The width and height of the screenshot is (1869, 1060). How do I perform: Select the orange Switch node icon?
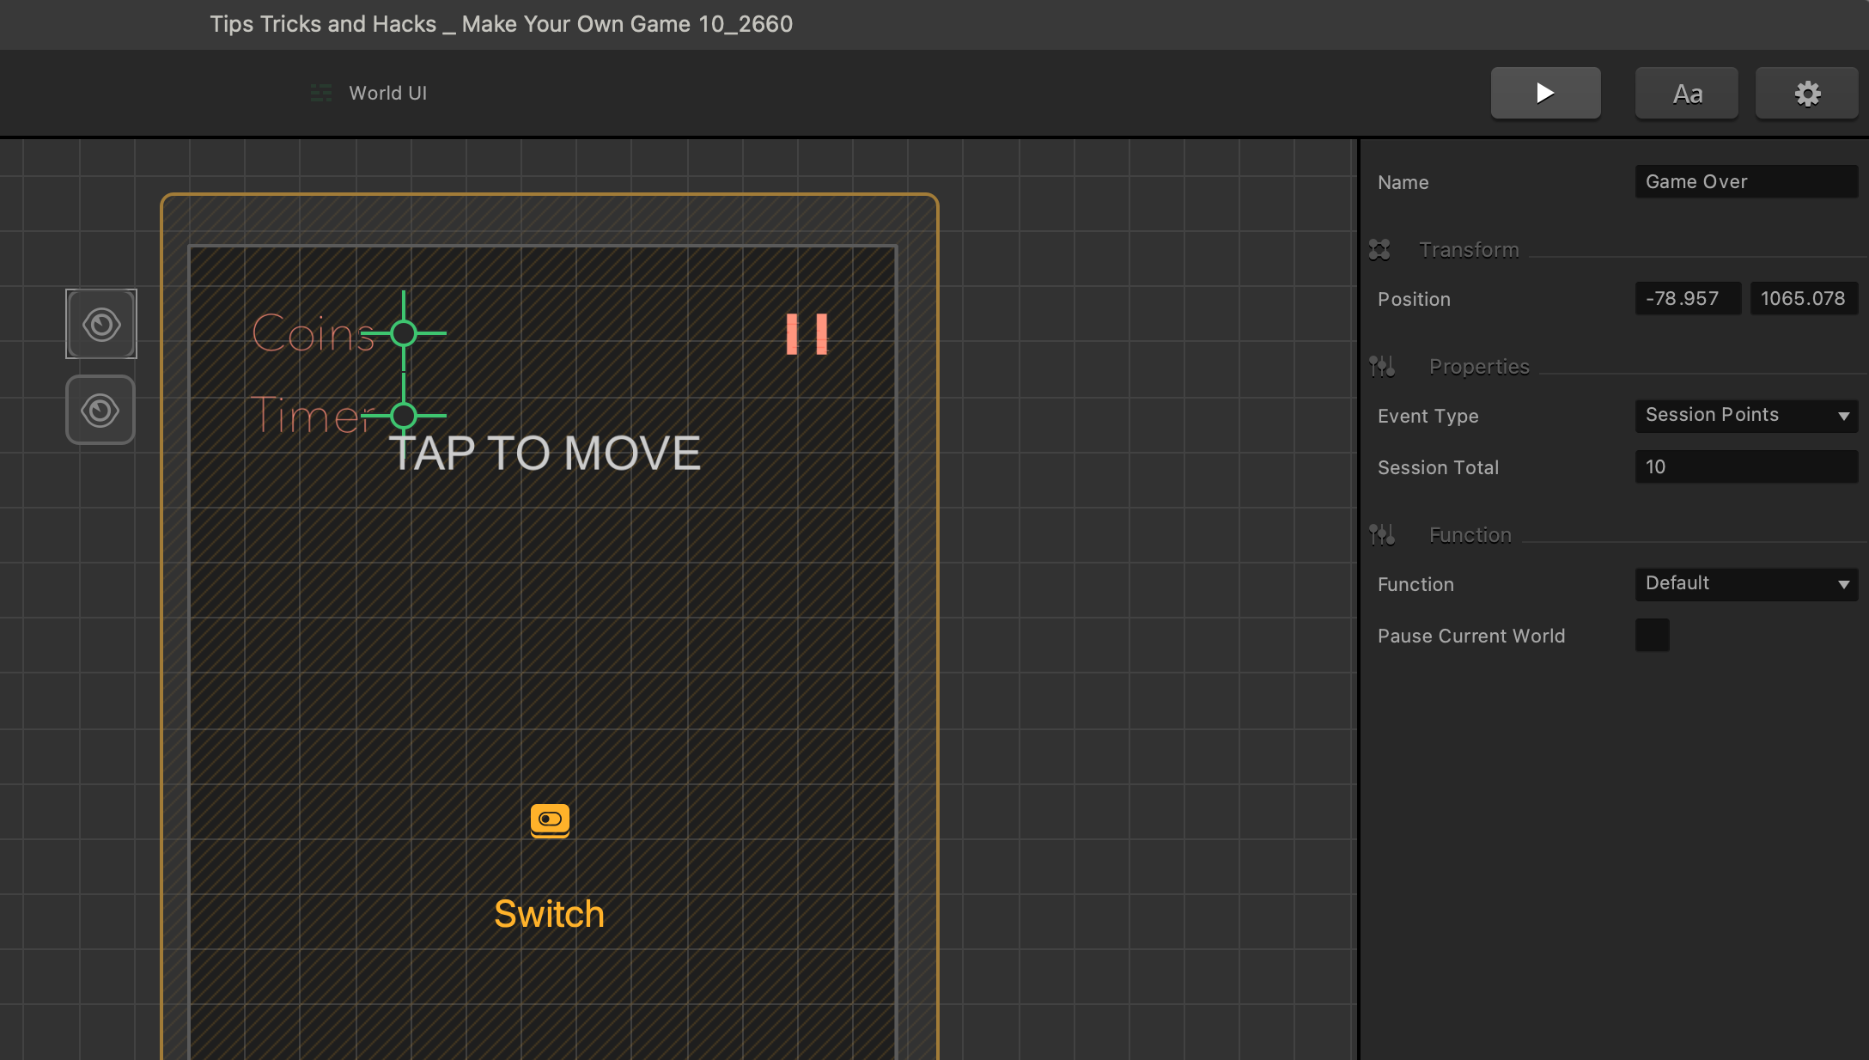(550, 820)
